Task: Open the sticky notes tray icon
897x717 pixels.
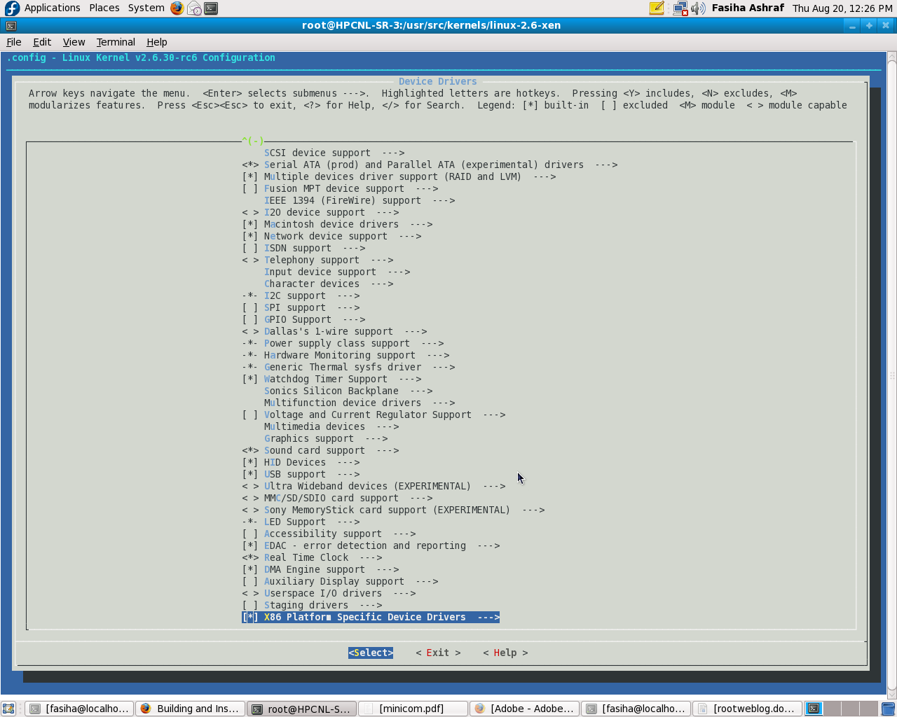Action: pos(657,8)
